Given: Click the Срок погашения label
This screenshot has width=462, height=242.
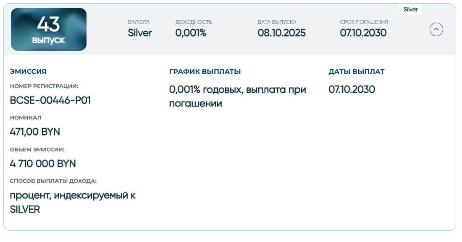Looking at the screenshot, I should (x=364, y=22).
